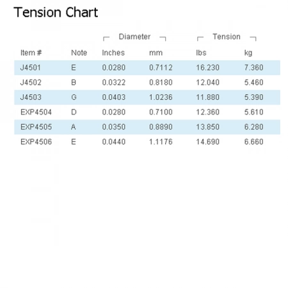Click the Inches column header
288x288 pixels.
point(113,52)
